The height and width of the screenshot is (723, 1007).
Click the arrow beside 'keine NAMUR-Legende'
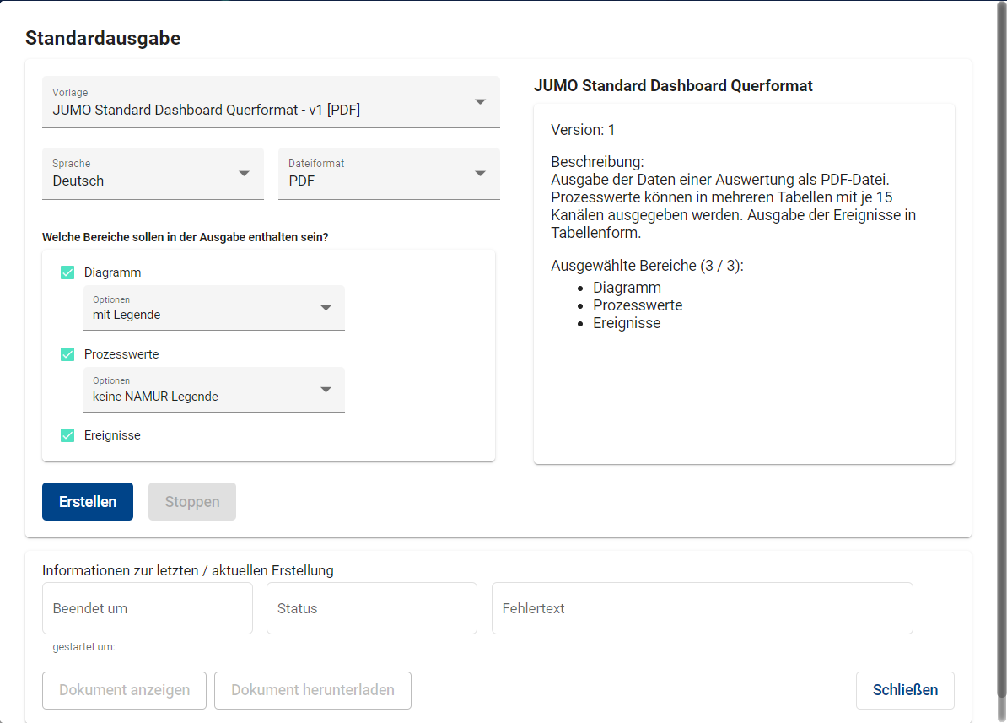click(326, 390)
